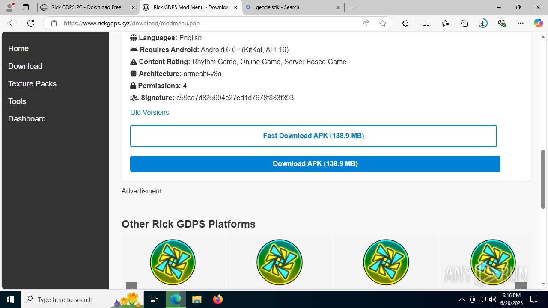
Task: Switch to geode.sdk Search tab
Action: pos(293,7)
